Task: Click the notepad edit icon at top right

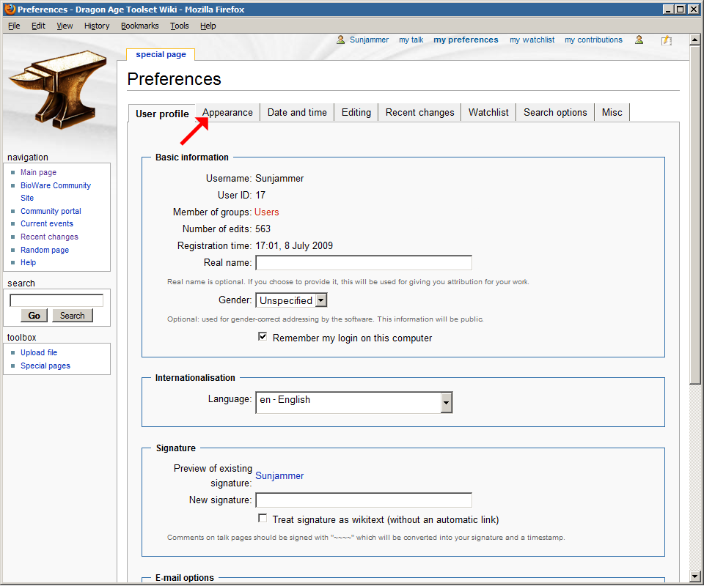Action: (666, 40)
